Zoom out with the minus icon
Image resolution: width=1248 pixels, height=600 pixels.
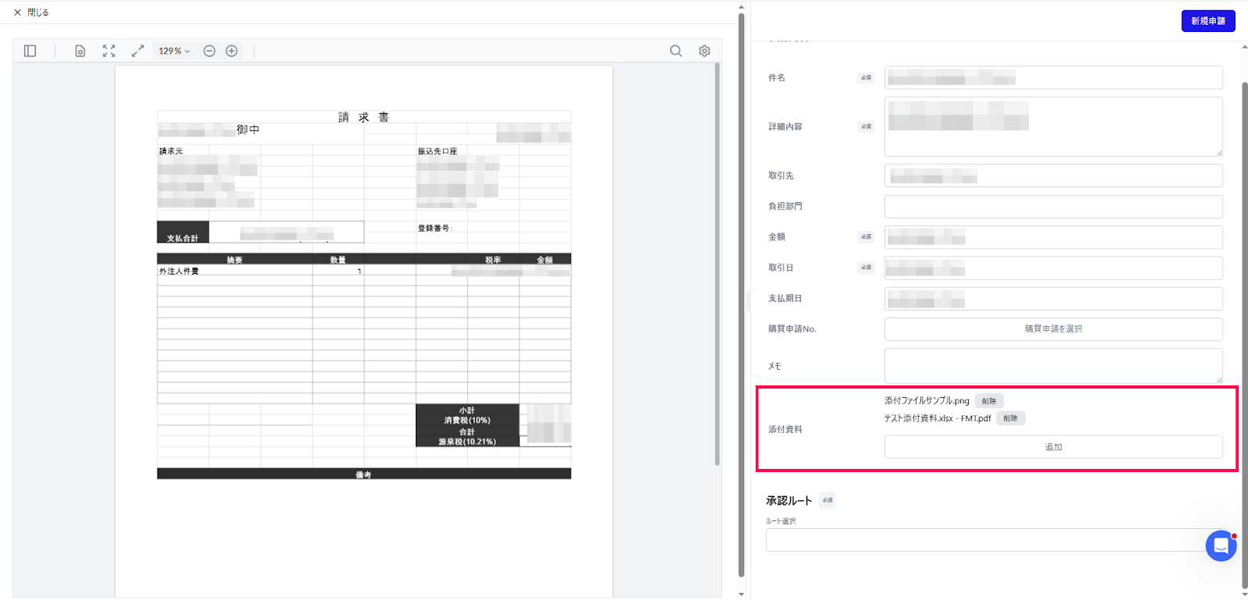pyautogui.click(x=209, y=51)
